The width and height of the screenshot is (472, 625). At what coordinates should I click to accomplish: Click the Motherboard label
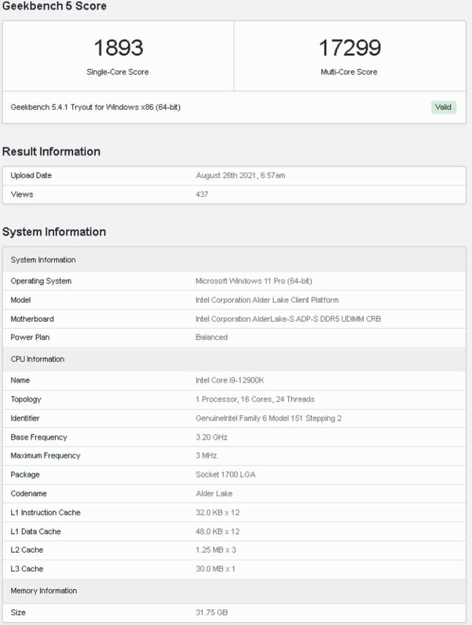coord(32,319)
